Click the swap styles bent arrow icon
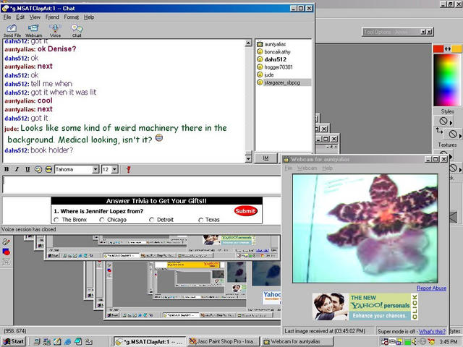This screenshot has height=347, width=463. [x=439, y=130]
